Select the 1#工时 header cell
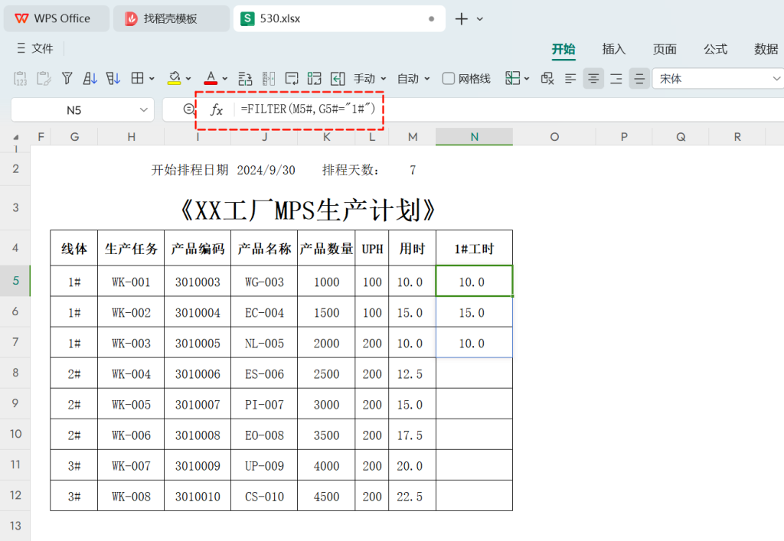 coord(474,248)
